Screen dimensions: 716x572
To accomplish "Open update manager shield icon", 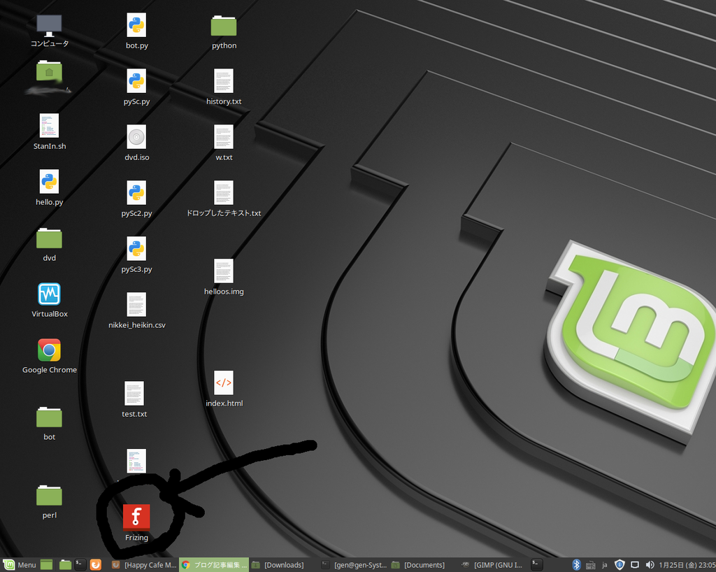I will point(620,565).
